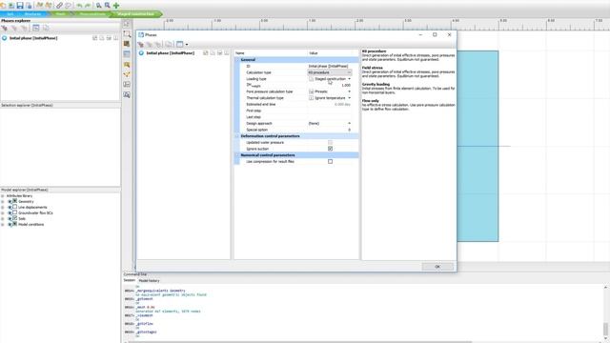Open the Design approach dropdown
The image size is (610, 343).
349,123
